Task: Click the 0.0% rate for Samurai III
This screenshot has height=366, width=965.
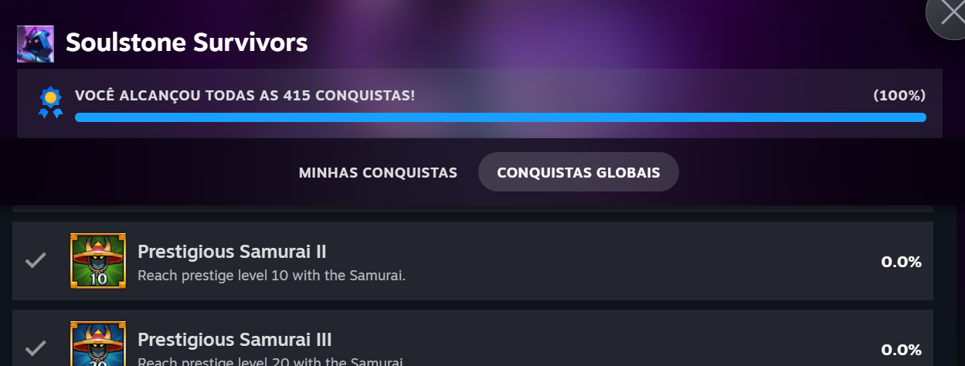Action: tap(901, 349)
